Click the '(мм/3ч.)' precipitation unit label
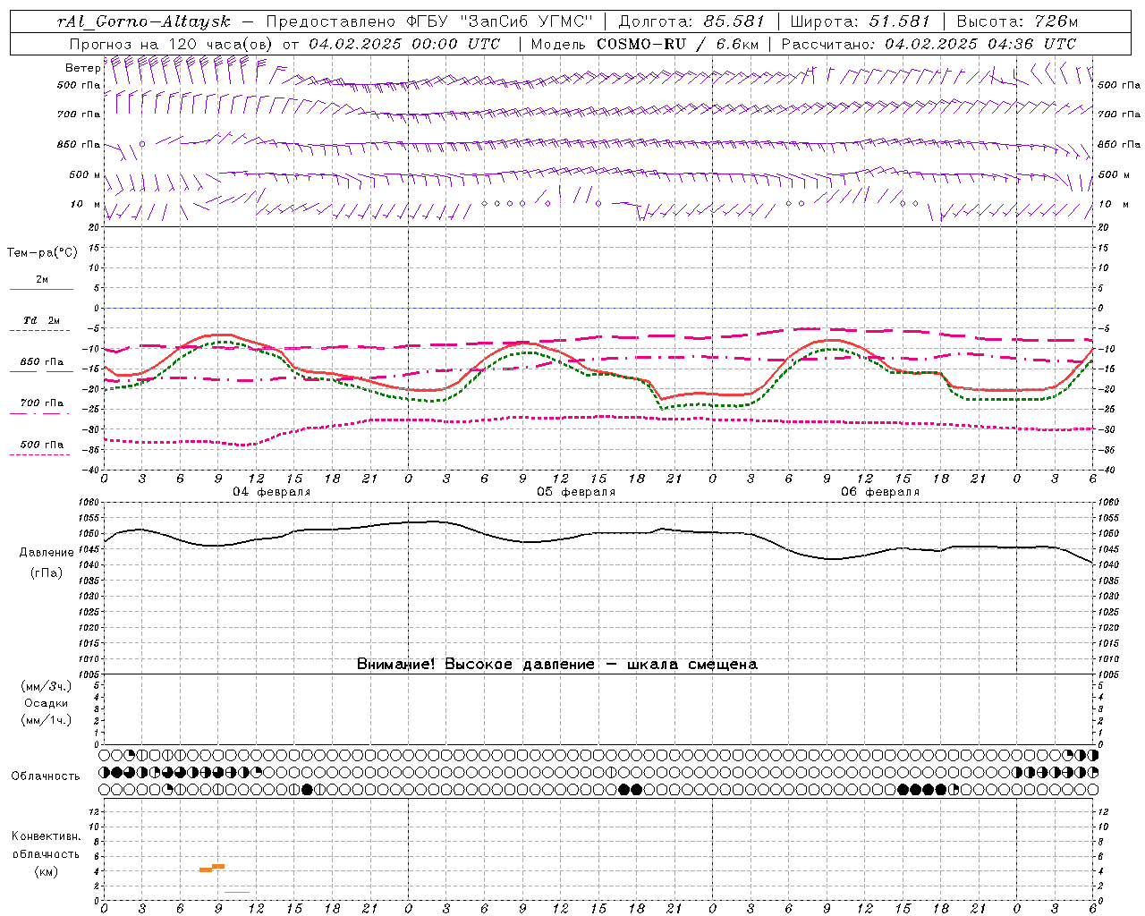The height and width of the screenshot is (916, 1145). coord(47,686)
